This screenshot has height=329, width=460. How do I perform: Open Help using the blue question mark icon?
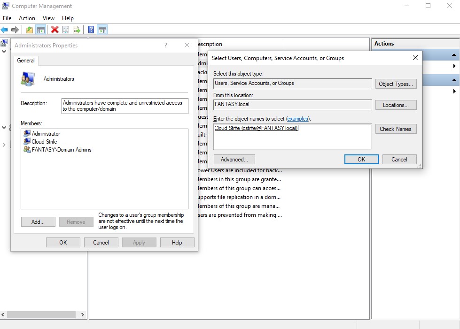point(91,30)
